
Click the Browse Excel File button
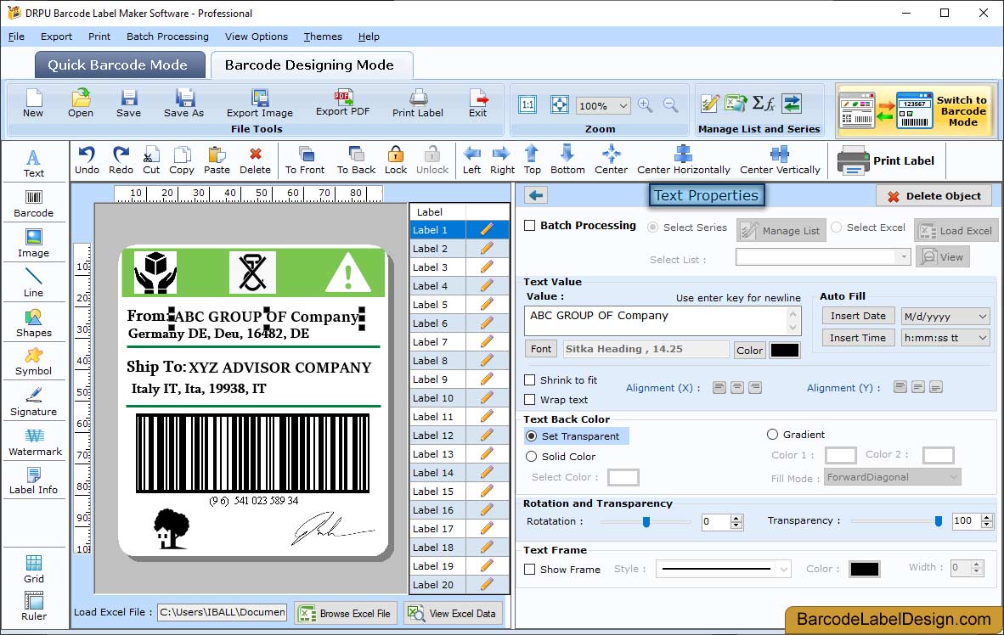347,613
